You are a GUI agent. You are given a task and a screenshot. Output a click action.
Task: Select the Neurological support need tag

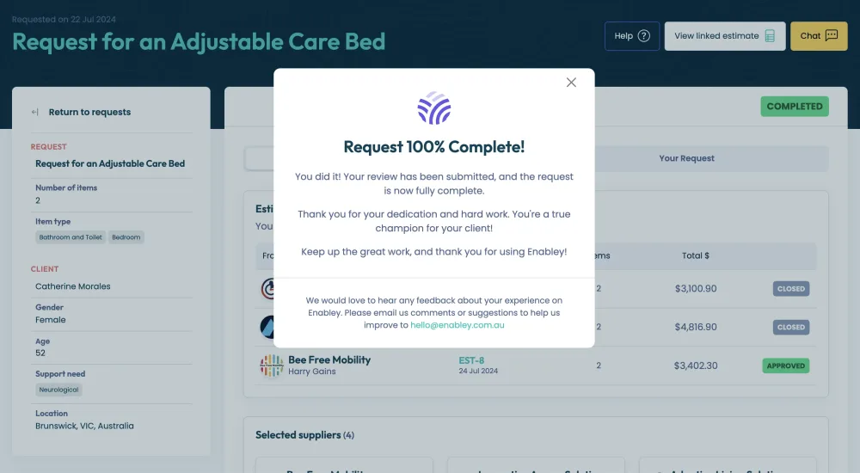[x=58, y=390]
